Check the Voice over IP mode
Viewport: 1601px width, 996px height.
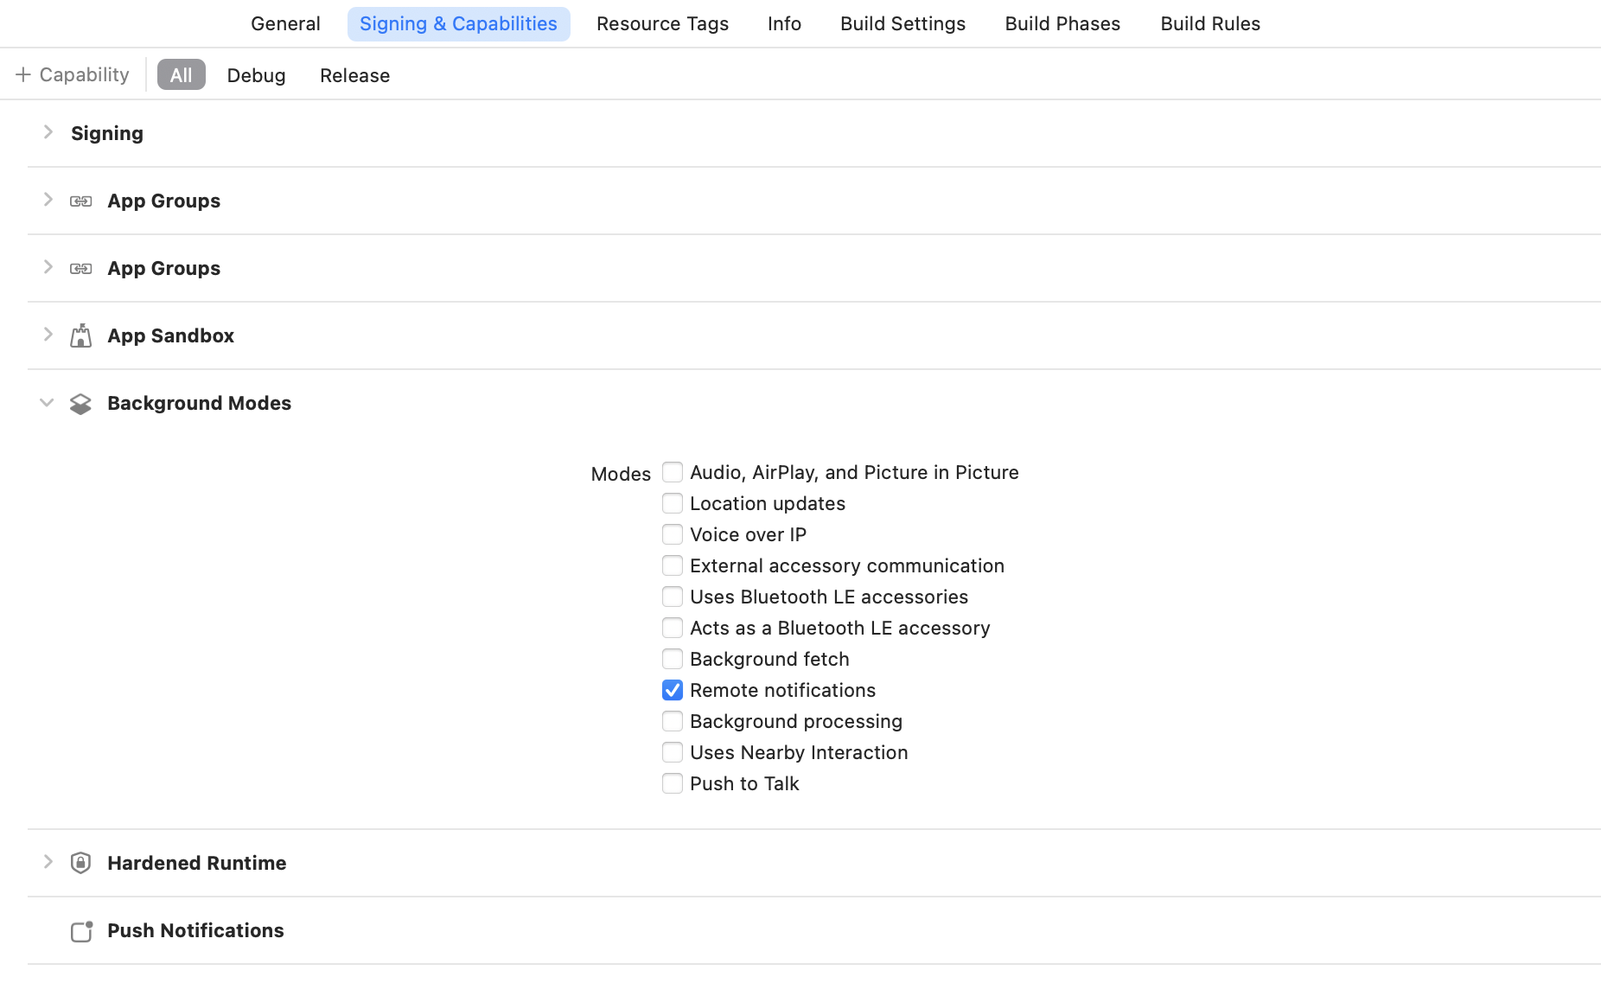tap(673, 534)
